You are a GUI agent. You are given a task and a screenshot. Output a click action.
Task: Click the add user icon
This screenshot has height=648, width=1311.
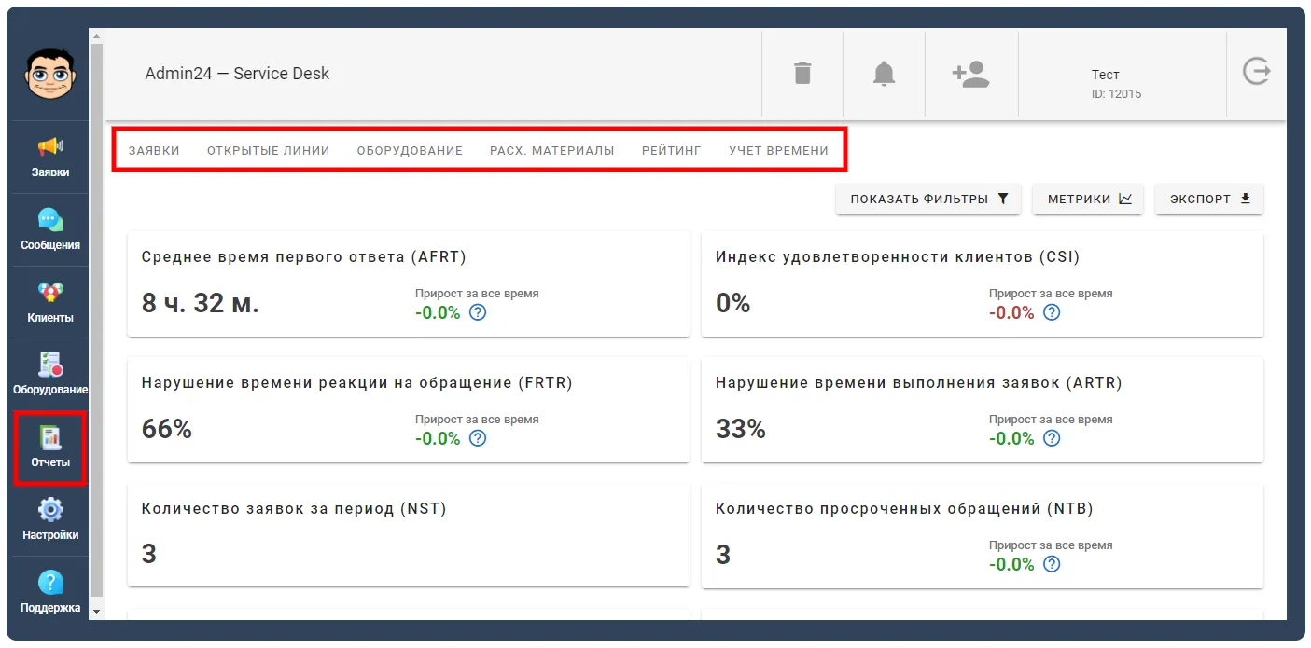(970, 74)
